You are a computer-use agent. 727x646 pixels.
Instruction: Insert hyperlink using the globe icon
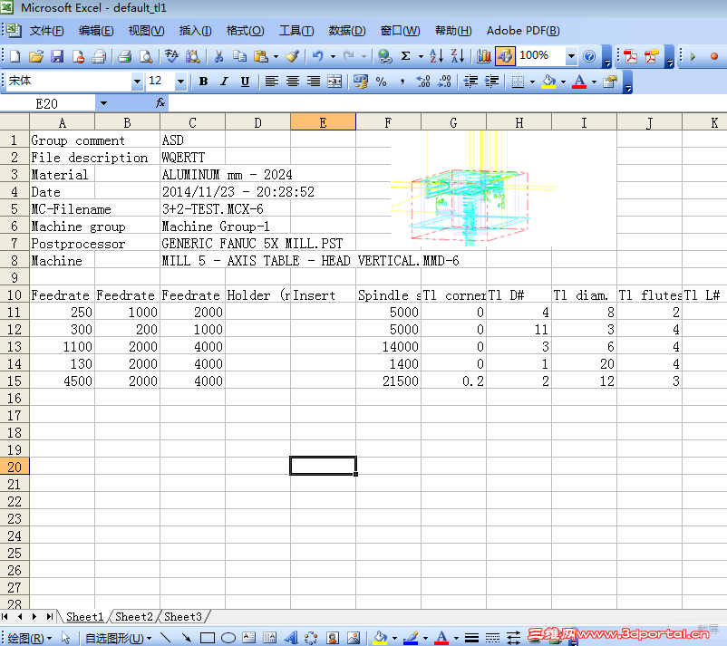tap(384, 56)
